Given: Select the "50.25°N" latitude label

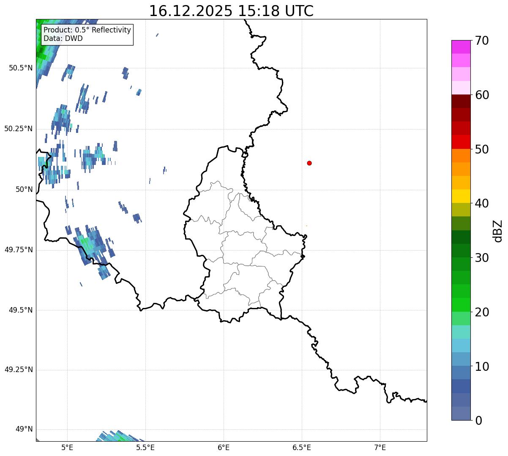Looking at the screenshot, I should (19, 129).
